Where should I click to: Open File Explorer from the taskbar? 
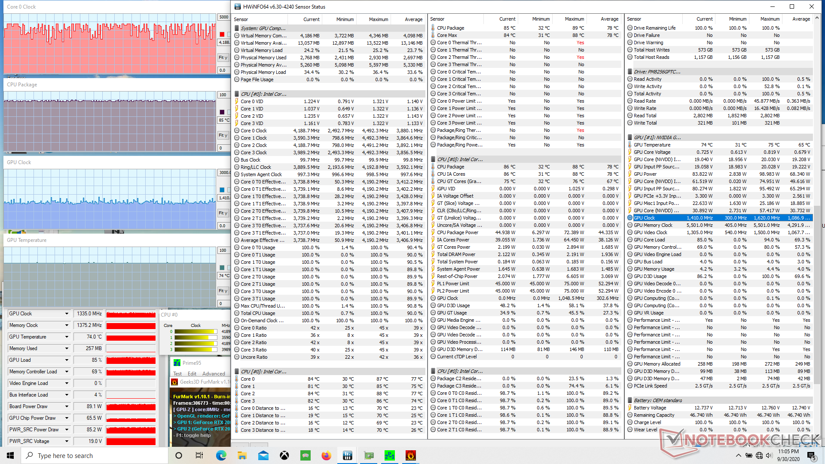click(x=242, y=455)
